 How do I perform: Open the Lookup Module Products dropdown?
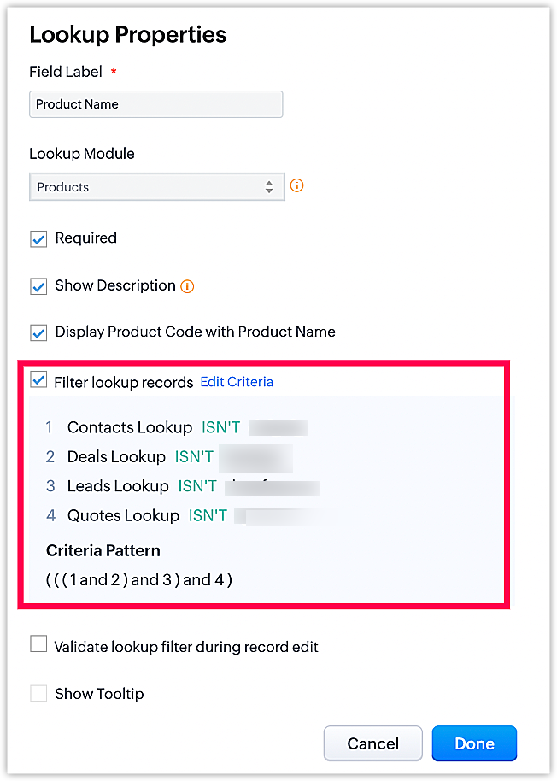click(157, 187)
